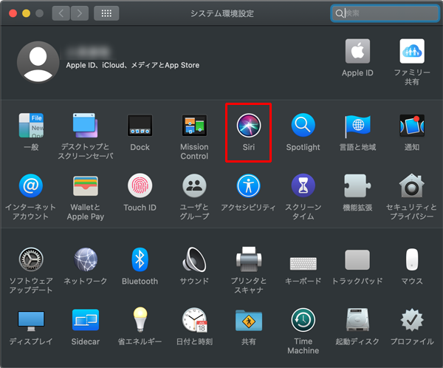The height and width of the screenshot is (368, 443).
Task: Open 日付と時刻 preferences
Action: click(195, 320)
